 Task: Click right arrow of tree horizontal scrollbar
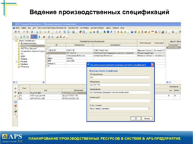[43, 82]
